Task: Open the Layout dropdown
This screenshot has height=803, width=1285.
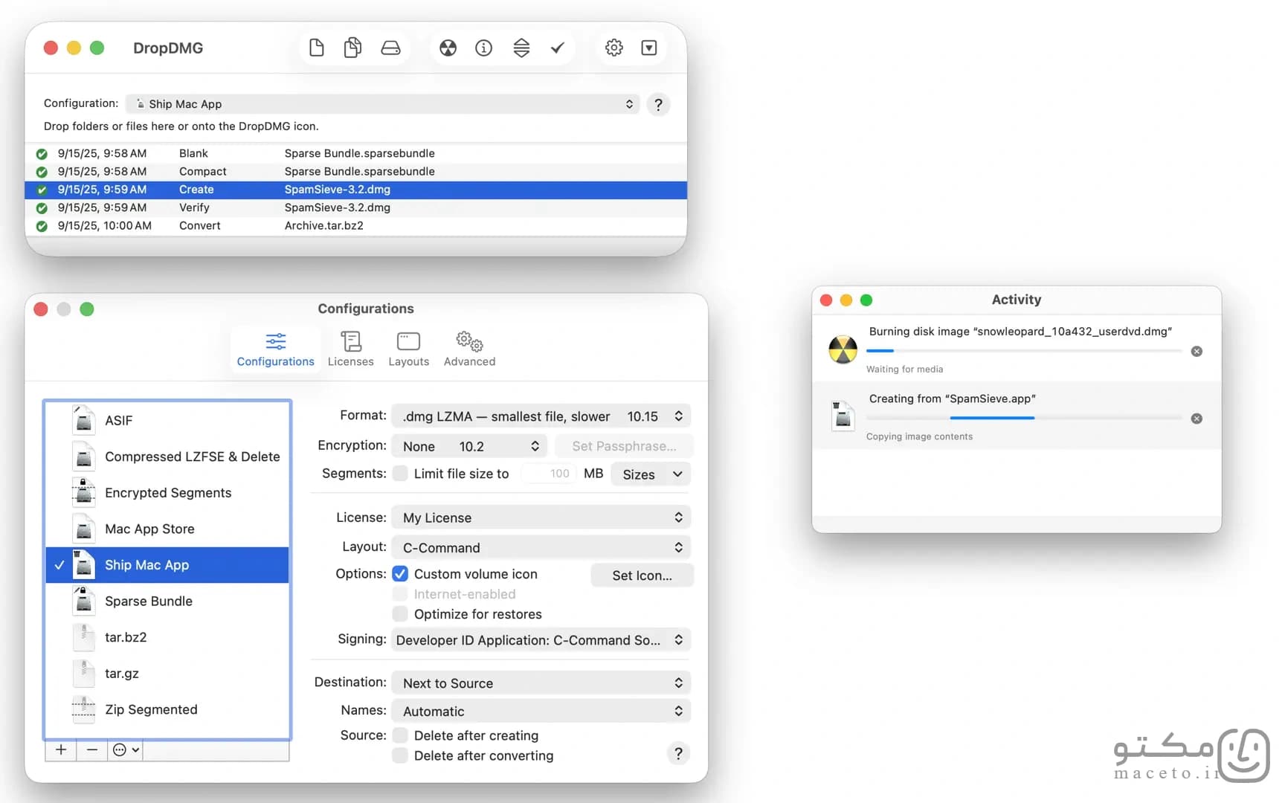Action: pyautogui.click(x=541, y=548)
